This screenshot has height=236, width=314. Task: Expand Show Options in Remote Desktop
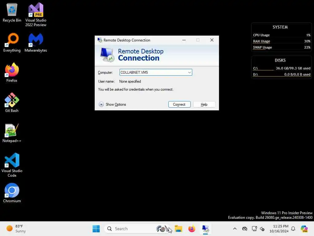[112, 104]
